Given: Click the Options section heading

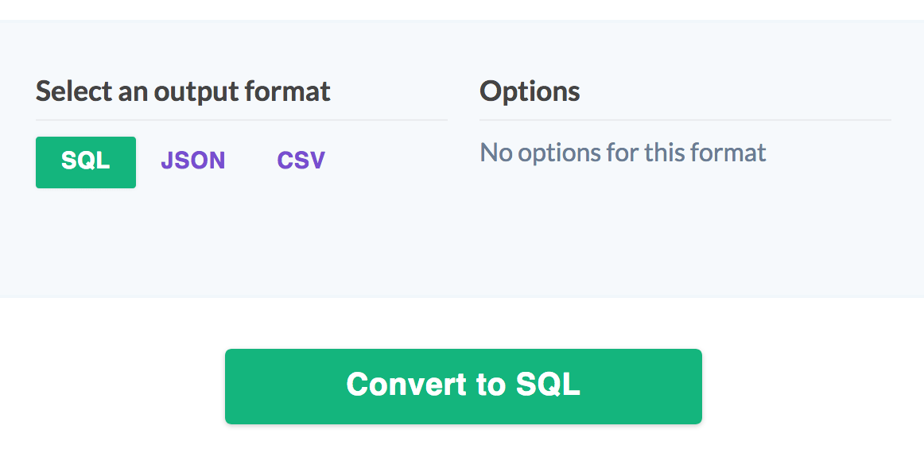Looking at the screenshot, I should [x=530, y=91].
